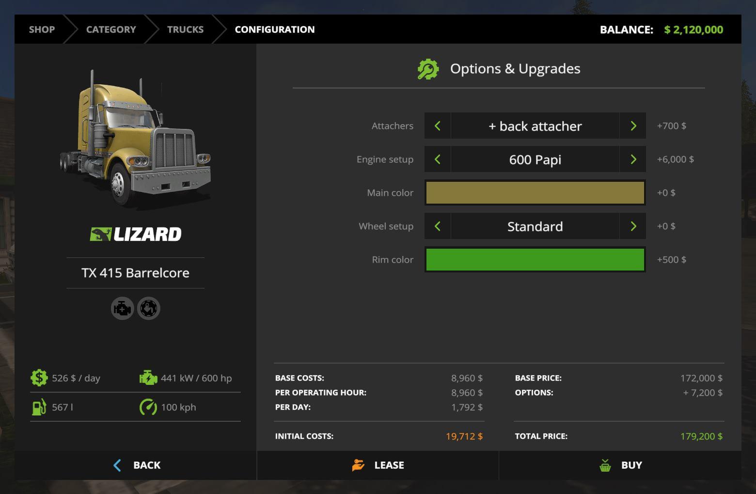The image size is (756, 494).
Task: Click the engine upgrade icon under truck name
Action: [x=122, y=308]
